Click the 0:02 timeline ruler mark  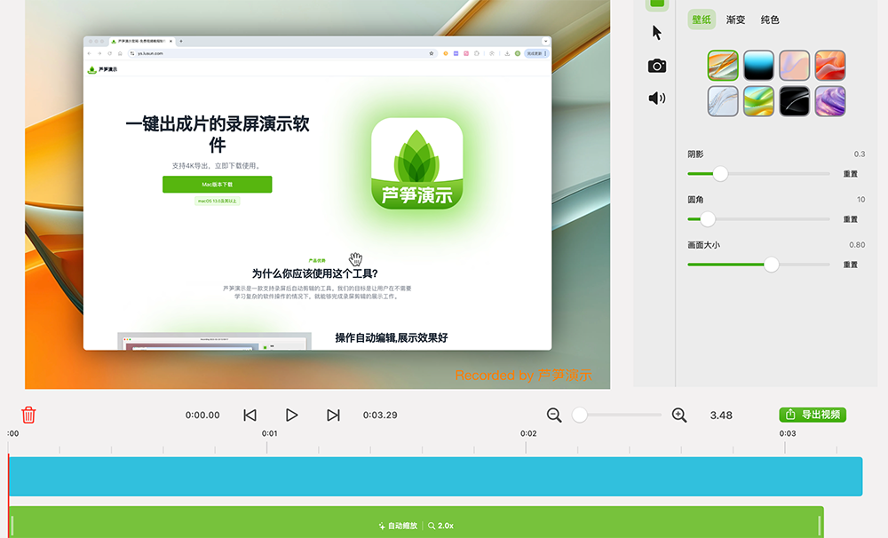click(528, 434)
